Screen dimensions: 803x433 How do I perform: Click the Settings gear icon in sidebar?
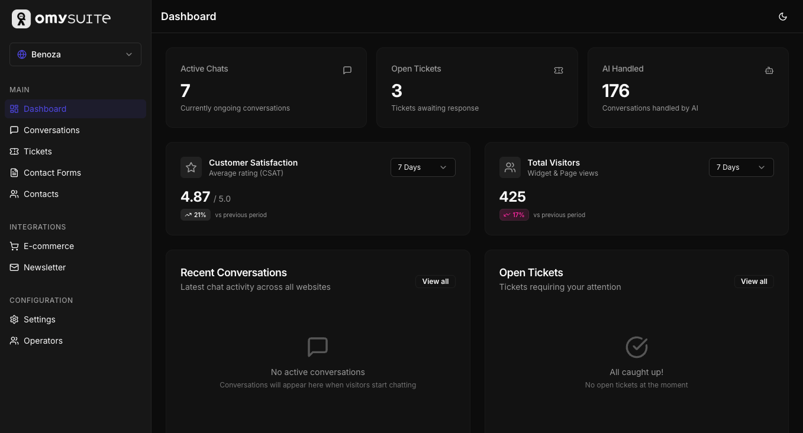click(14, 319)
